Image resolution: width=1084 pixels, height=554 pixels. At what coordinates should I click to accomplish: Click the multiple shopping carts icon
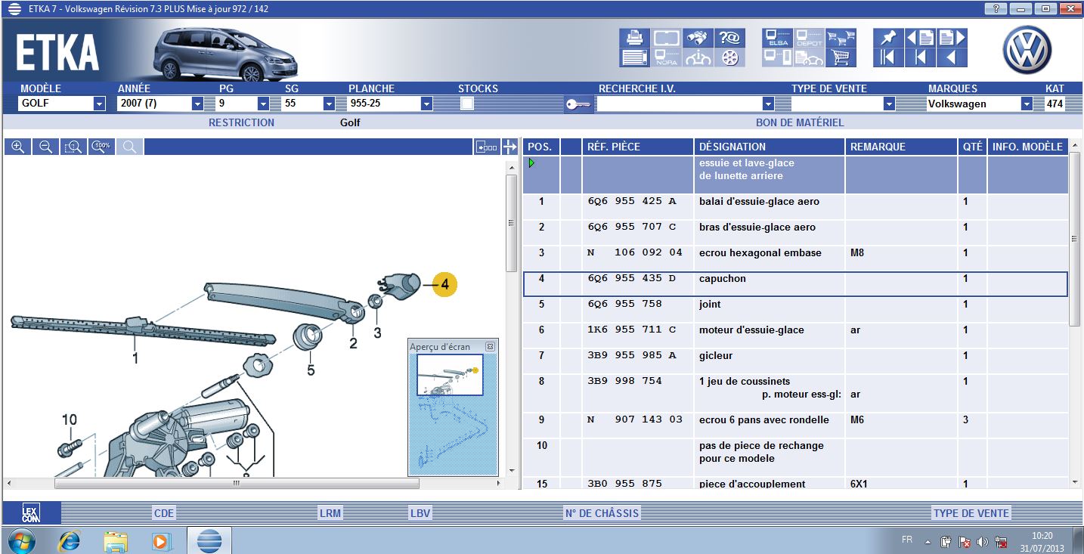coord(840,38)
